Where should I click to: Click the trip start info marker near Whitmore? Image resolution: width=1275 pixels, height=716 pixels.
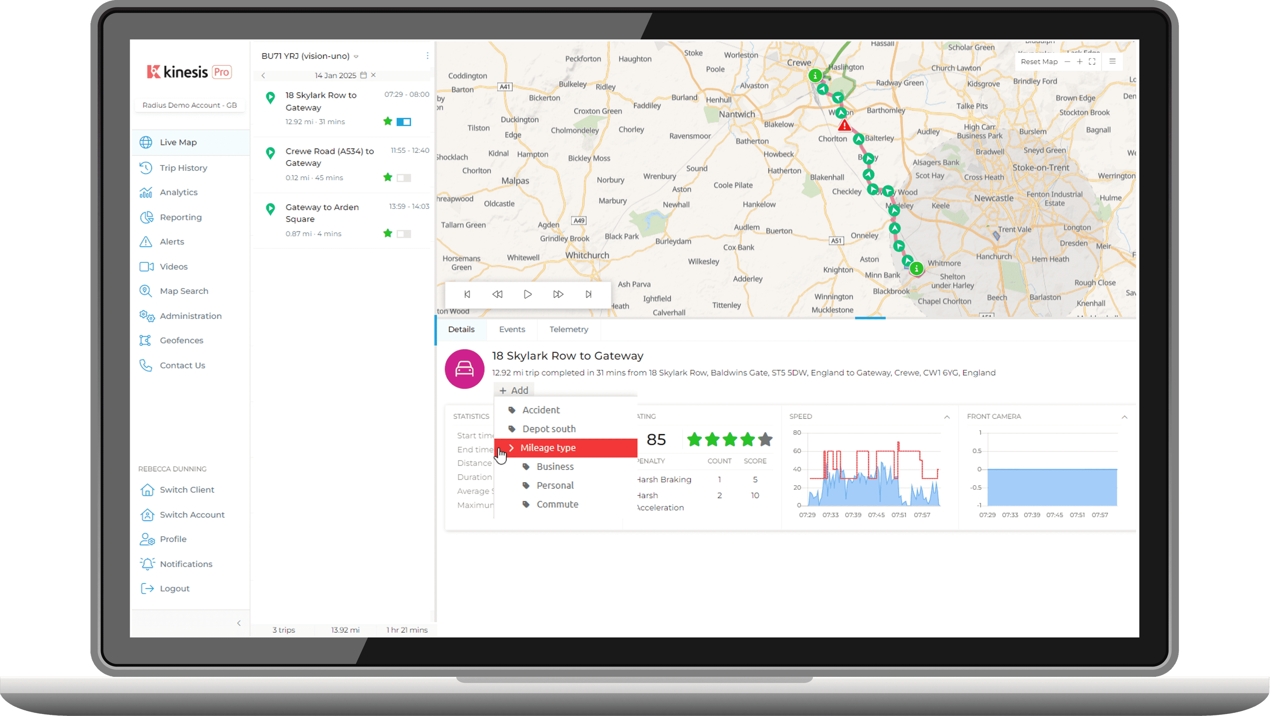pyautogui.click(x=917, y=269)
